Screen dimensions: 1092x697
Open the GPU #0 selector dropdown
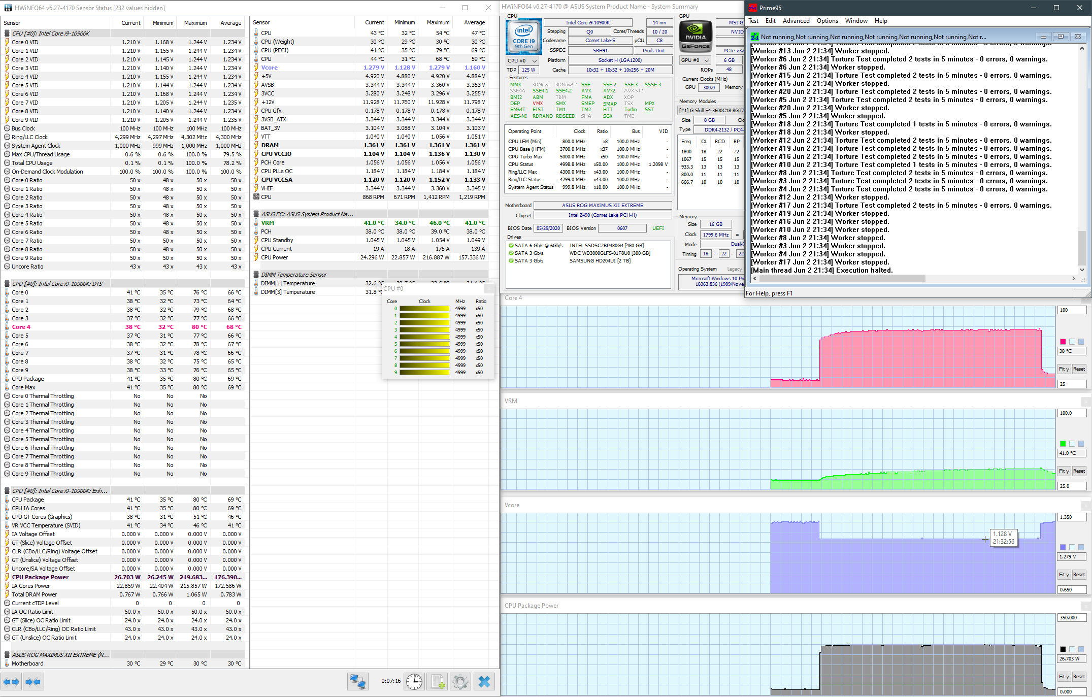(695, 60)
